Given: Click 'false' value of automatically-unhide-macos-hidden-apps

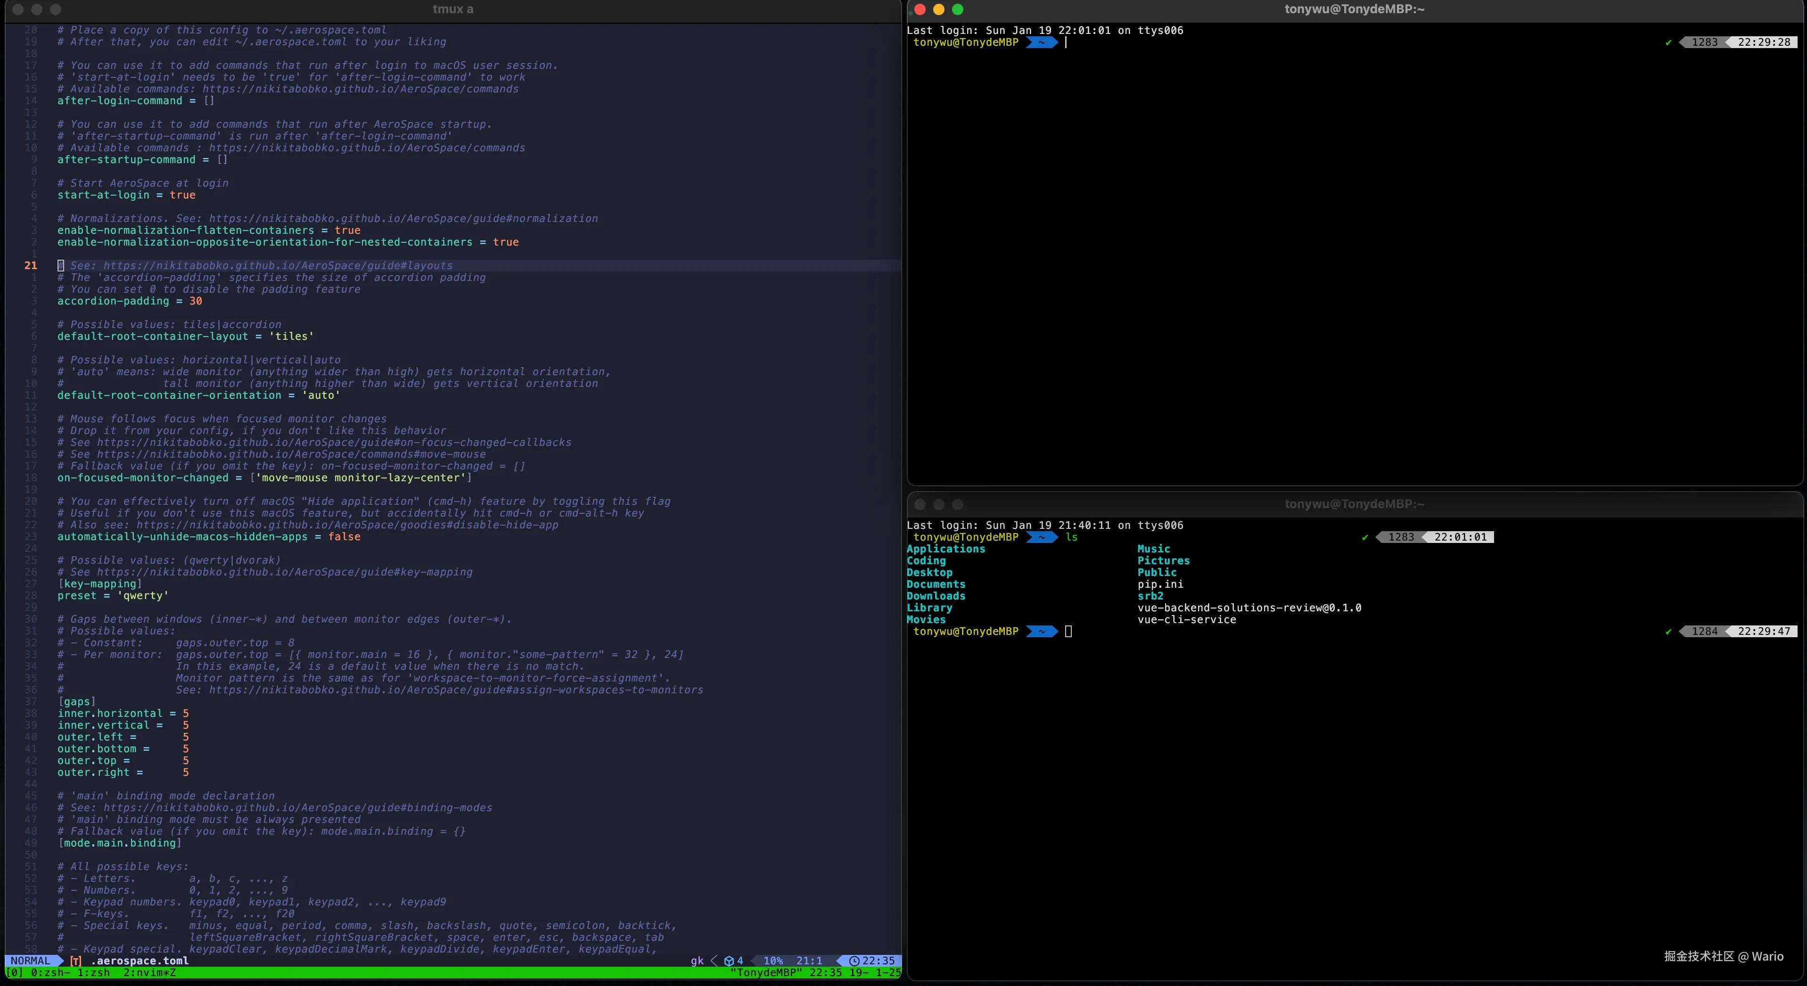Looking at the screenshot, I should pos(344,536).
